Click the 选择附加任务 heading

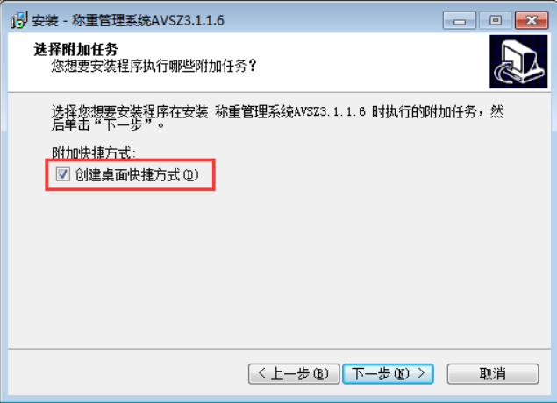tap(76, 49)
